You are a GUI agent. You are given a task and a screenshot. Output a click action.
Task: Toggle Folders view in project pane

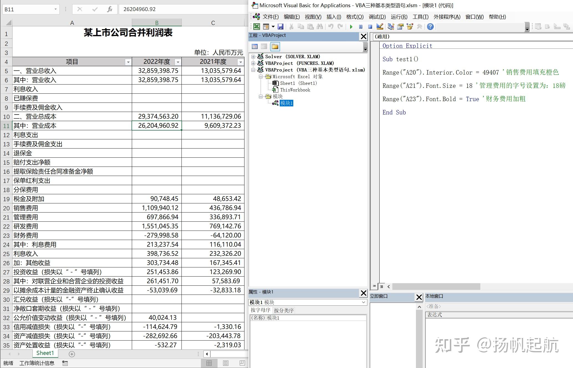tap(275, 47)
